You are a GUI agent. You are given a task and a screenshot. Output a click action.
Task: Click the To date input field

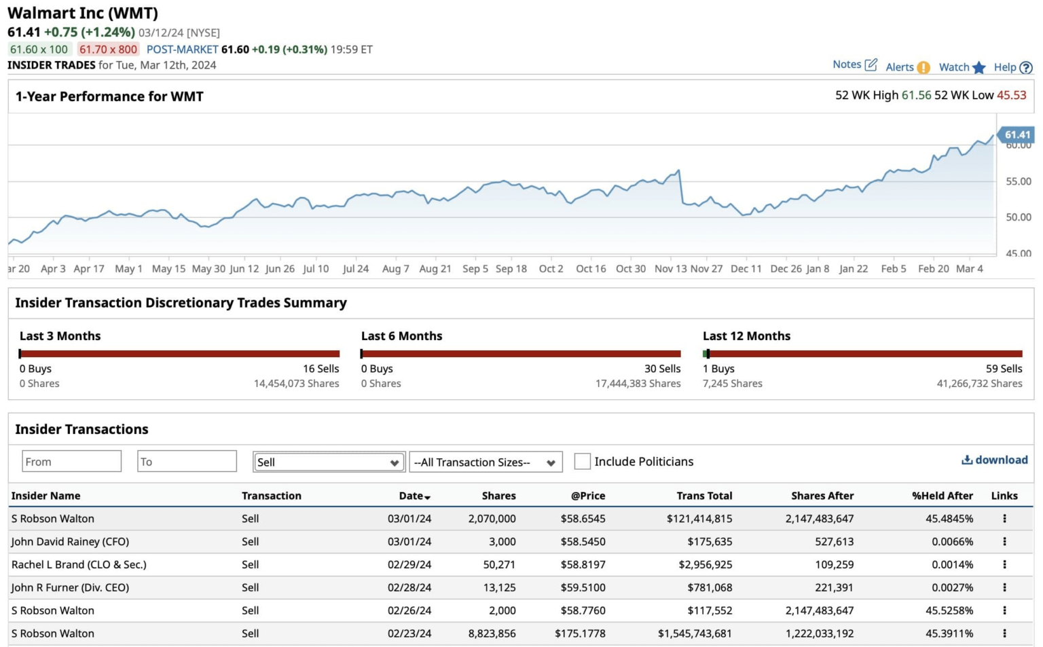click(x=186, y=461)
